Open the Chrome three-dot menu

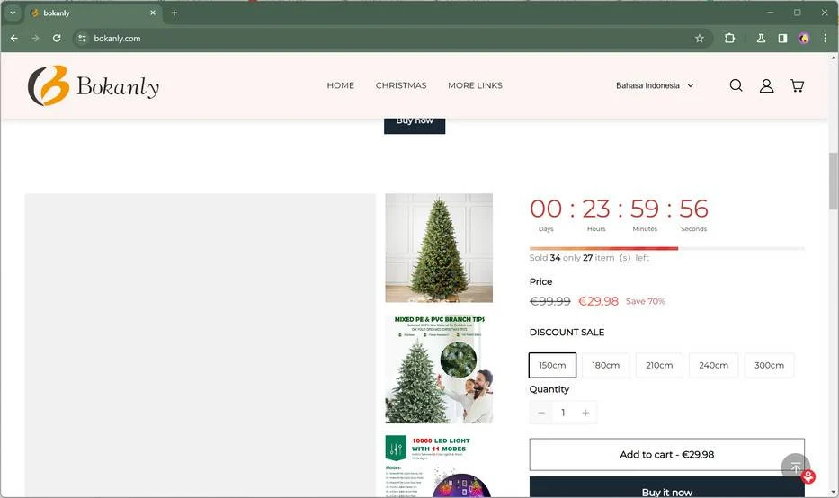pyautogui.click(x=826, y=39)
